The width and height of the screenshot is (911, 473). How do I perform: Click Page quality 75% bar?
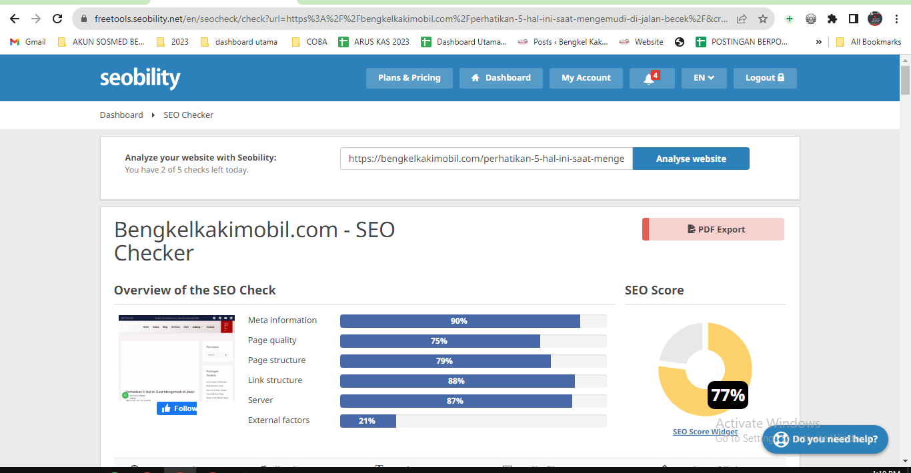pos(474,340)
